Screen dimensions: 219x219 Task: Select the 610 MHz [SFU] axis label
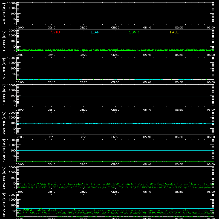[x=4, y=68]
